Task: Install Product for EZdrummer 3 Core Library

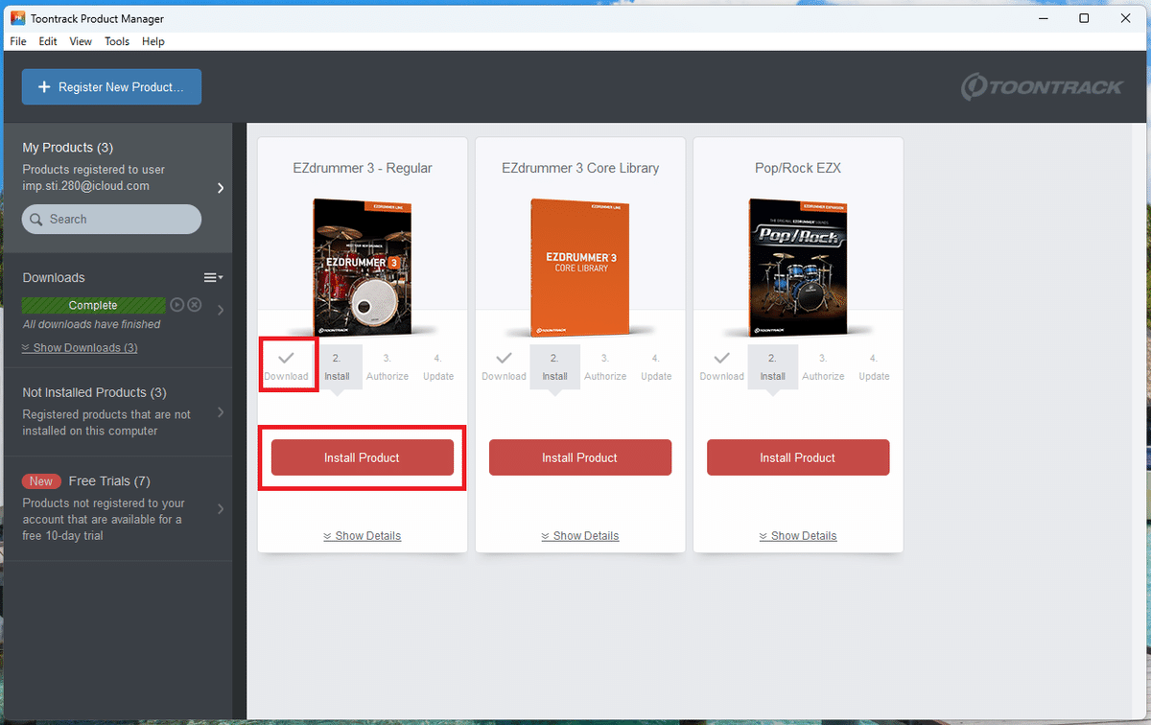Action: tap(580, 457)
